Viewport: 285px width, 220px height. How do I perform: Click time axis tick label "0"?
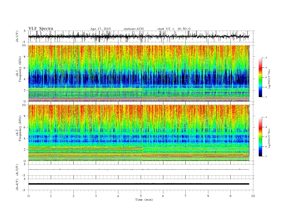(x=28, y=196)
